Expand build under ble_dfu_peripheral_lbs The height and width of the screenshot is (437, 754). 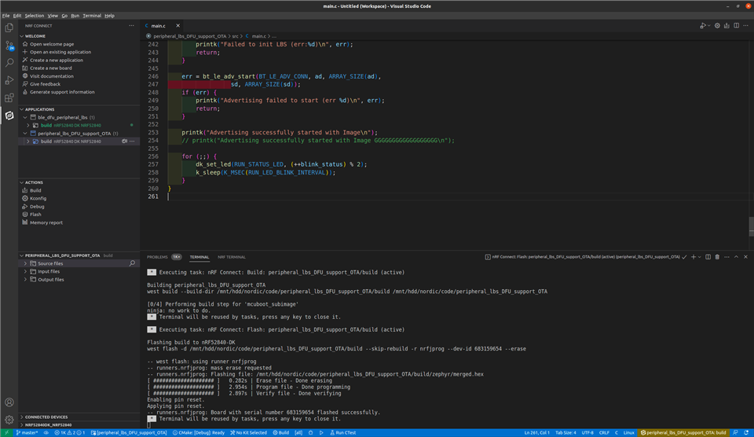tap(28, 125)
